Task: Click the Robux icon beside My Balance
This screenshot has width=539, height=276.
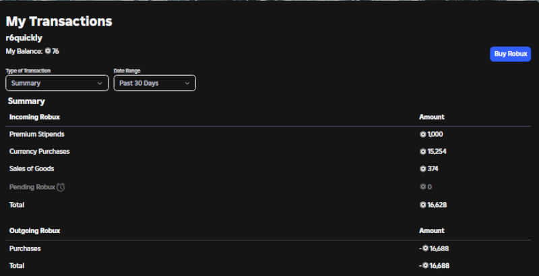Action: tap(48, 51)
